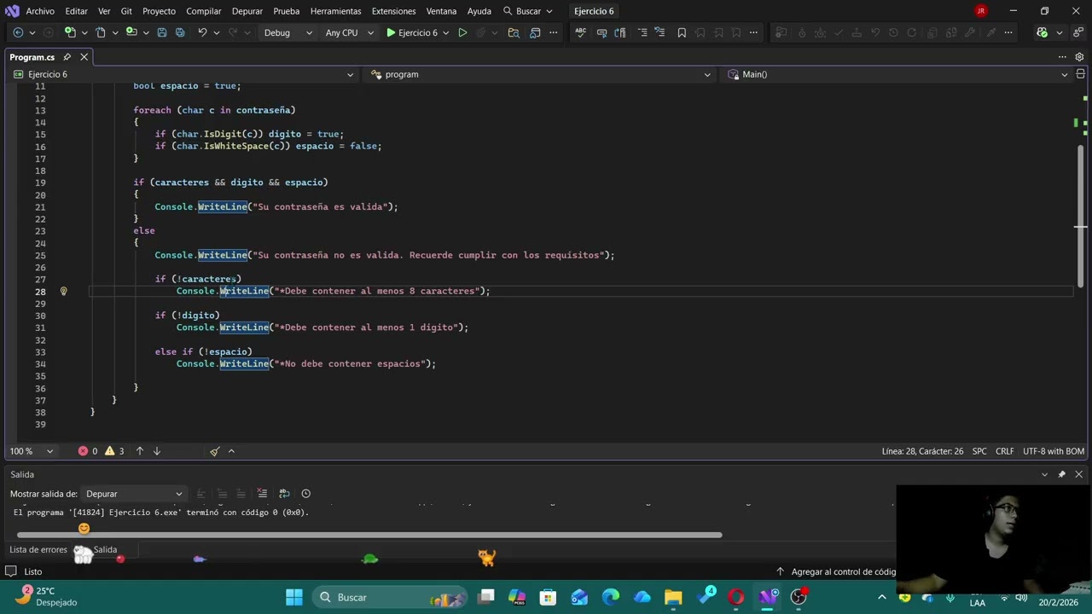Open Microsoft Edge from the taskbar
The height and width of the screenshot is (614, 1092).
click(611, 597)
